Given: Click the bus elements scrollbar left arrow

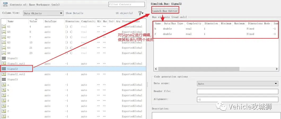Looking at the screenshot, I should 156,69.
